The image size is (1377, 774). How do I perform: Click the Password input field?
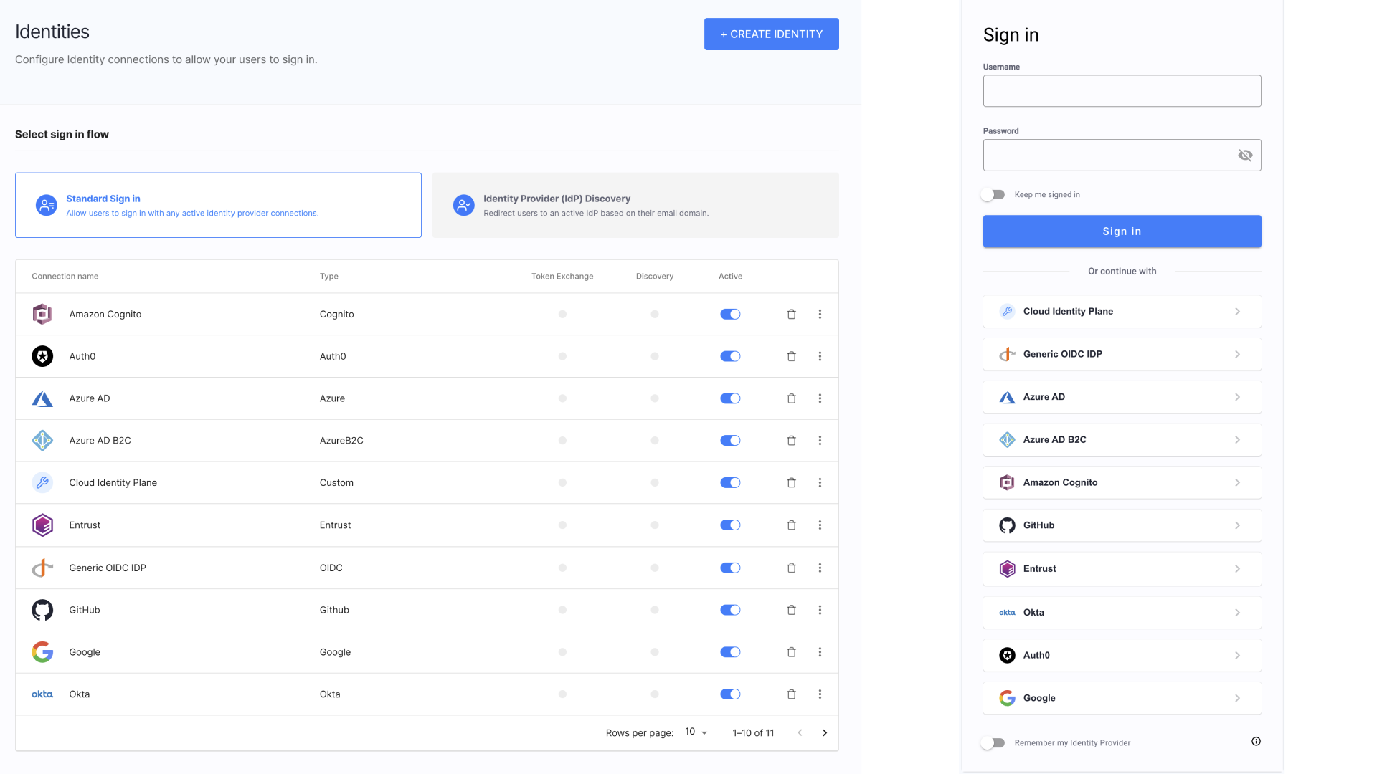pos(1122,156)
